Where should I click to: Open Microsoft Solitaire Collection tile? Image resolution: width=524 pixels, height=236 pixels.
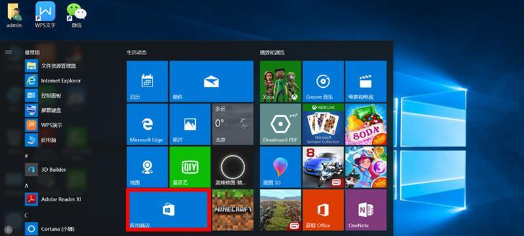tap(323, 124)
